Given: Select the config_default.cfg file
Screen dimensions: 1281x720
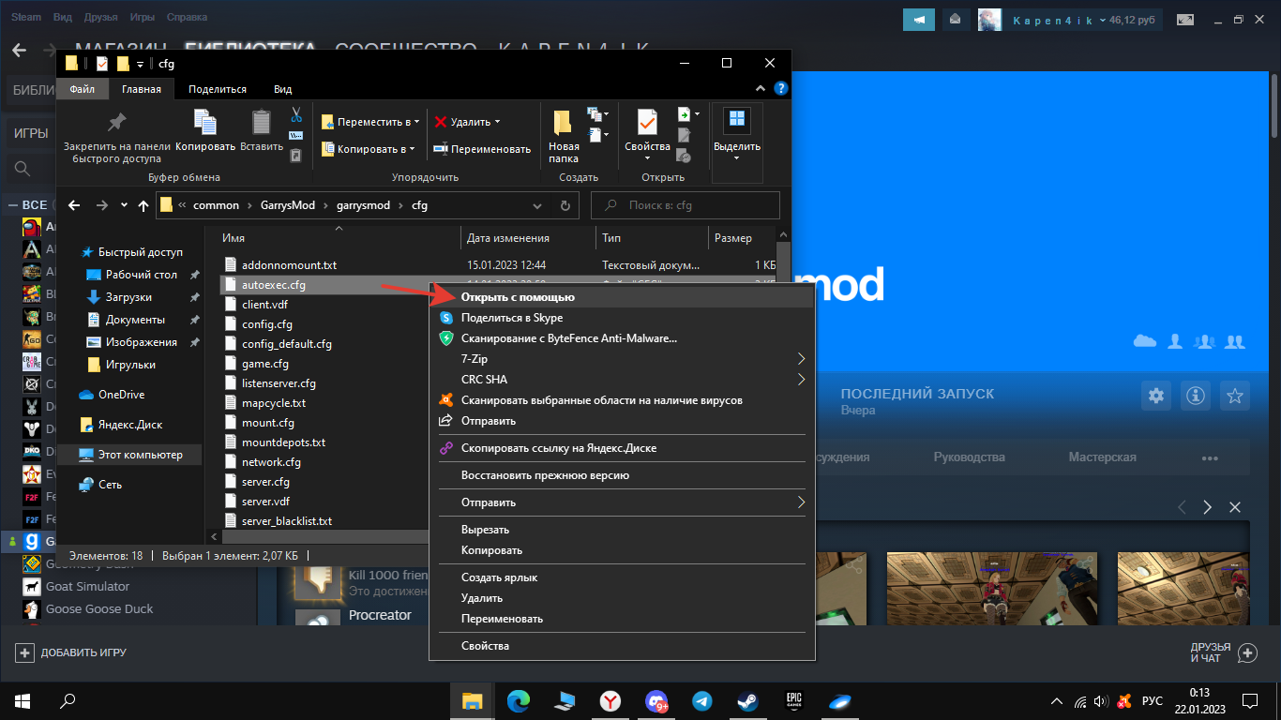Looking at the screenshot, I should tap(287, 344).
